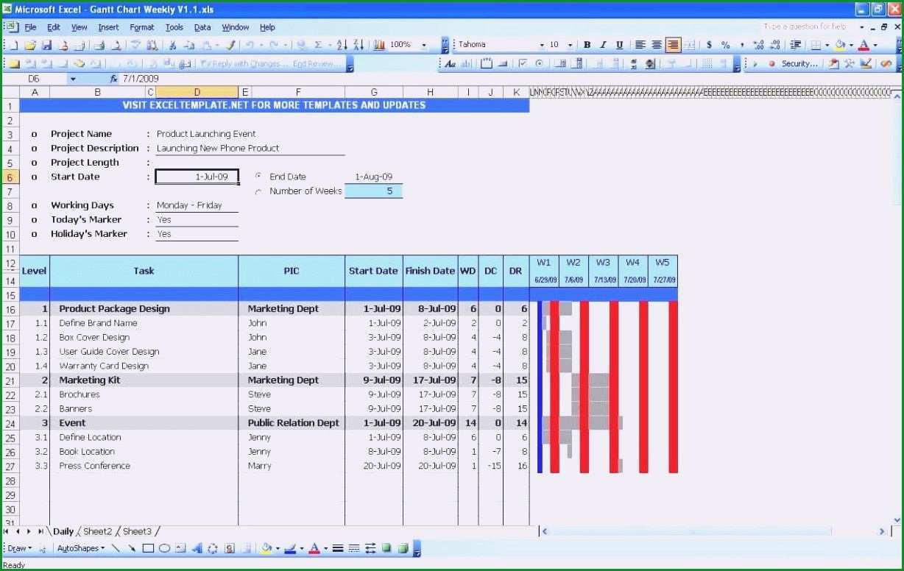Click the Format Painter brush icon

[x=230, y=45]
